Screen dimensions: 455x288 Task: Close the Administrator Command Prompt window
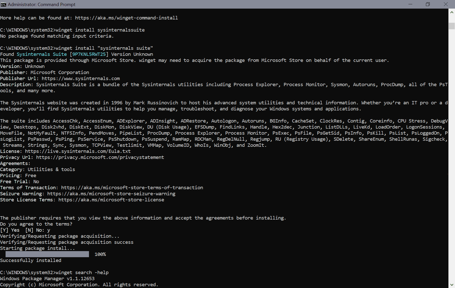pyautogui.click(x=446, y=4)
